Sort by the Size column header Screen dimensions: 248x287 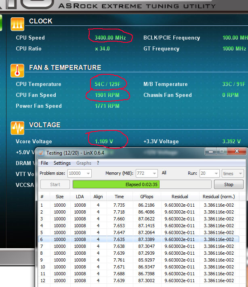(60, 197)
